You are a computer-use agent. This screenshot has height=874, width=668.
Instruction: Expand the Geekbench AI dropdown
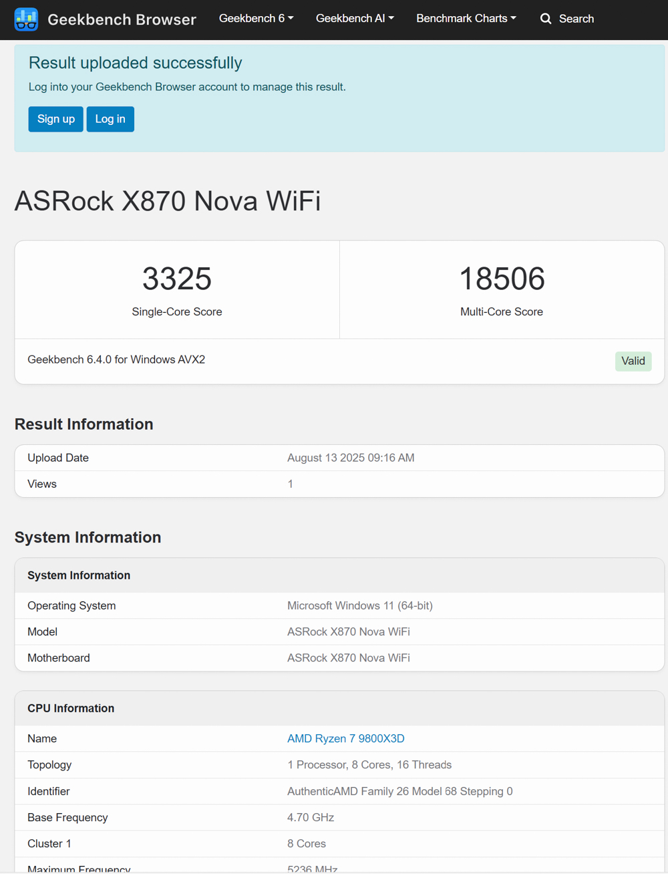[x=355, y=19]
